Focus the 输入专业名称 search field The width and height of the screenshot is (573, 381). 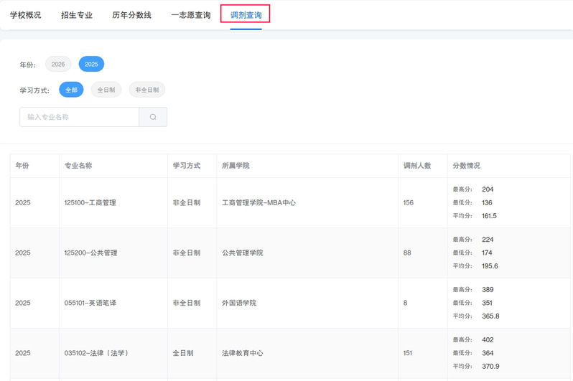[79, 117]
